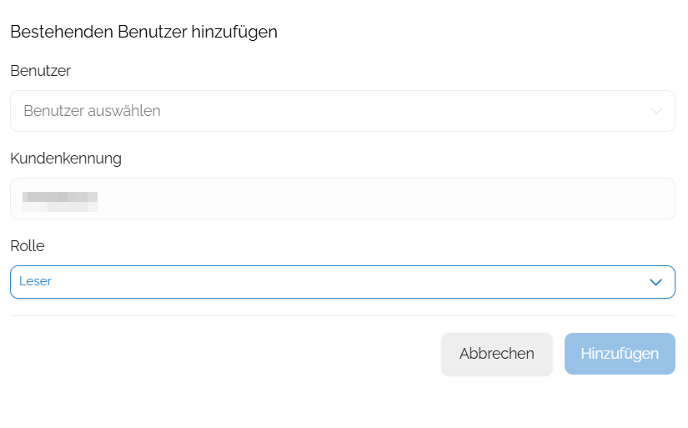688x428 pixels.
Task: Click the word hinzufügen in the heading
Action: coord(234,33)
